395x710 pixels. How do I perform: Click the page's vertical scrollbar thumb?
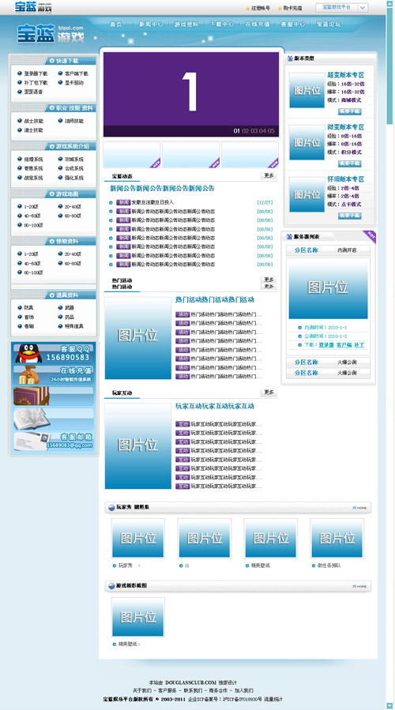(x=389, y=66)
